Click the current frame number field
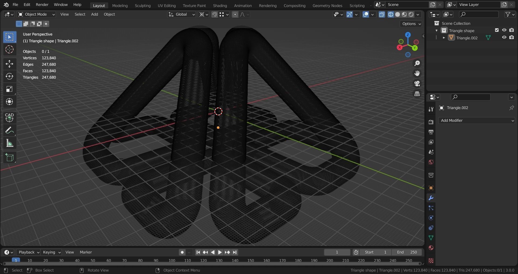The height and width of the screenshot is (274, 518). coord(337,252)
